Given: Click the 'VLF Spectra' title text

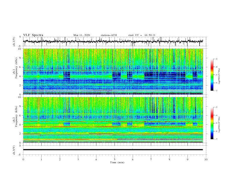Looking at the screenshot, I should click(33, 35).
